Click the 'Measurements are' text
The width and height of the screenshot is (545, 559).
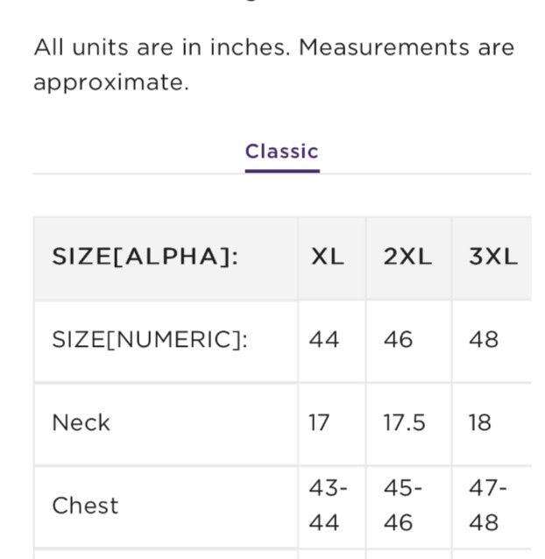[407, 47]
